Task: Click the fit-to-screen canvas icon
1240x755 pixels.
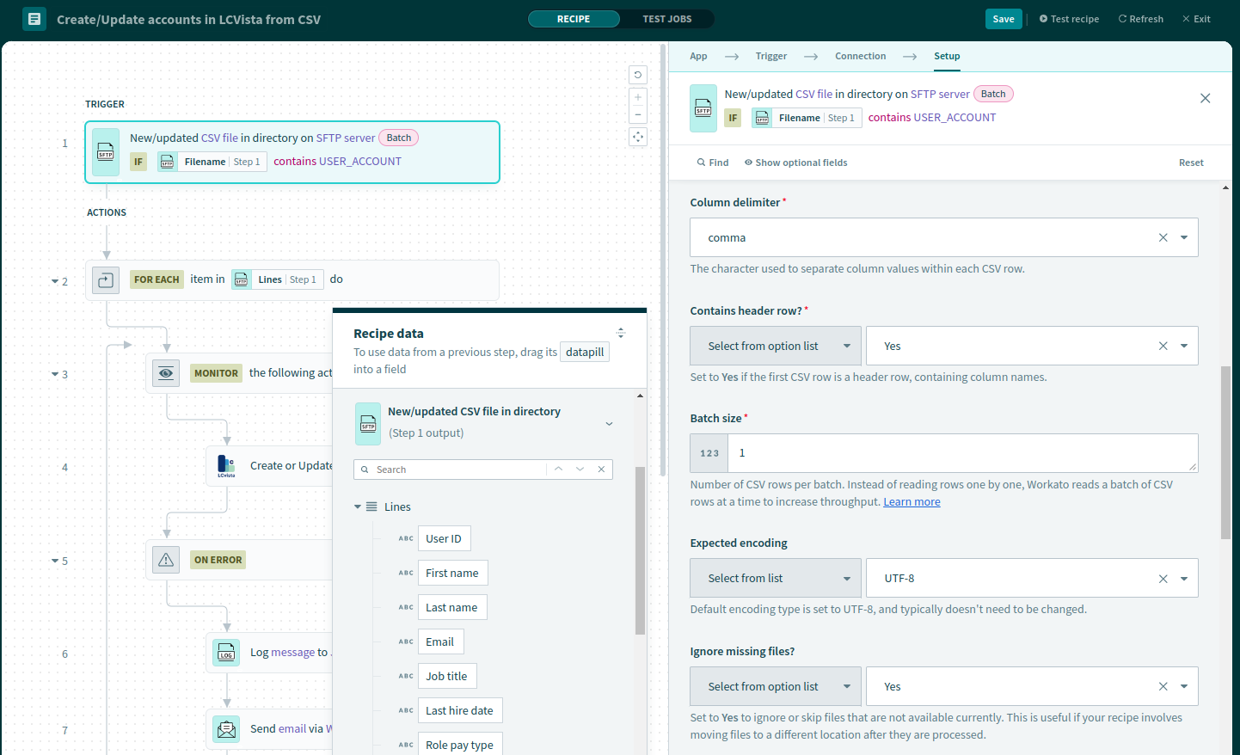Action: [x=638, y=137]
